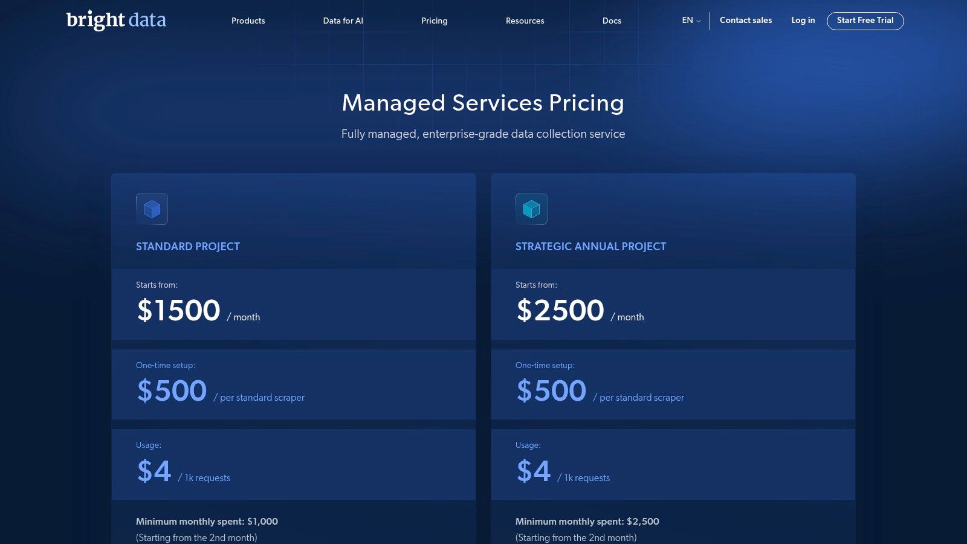Expand the language dropdown chevron
The height and width of the screenshot is (544, 967).
[x=699, y=22]
